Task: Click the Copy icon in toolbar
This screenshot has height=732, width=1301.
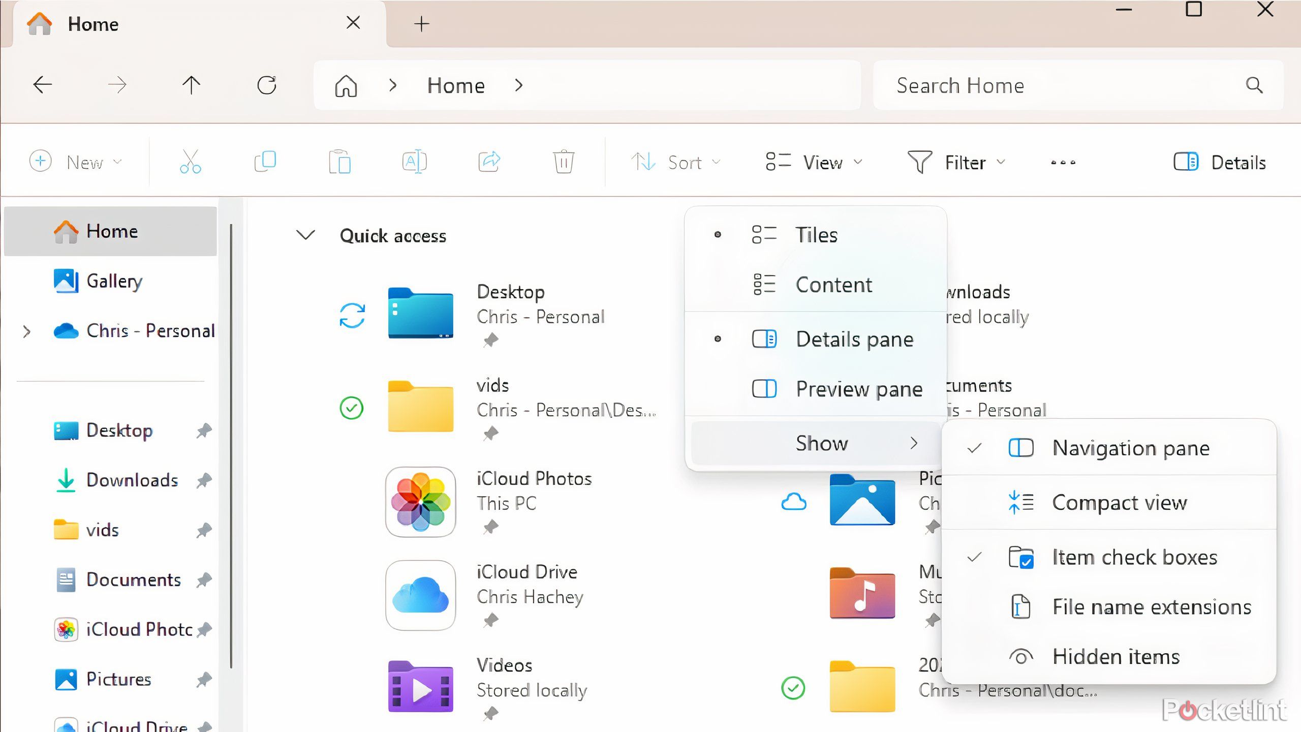Action: coord(265,162)
